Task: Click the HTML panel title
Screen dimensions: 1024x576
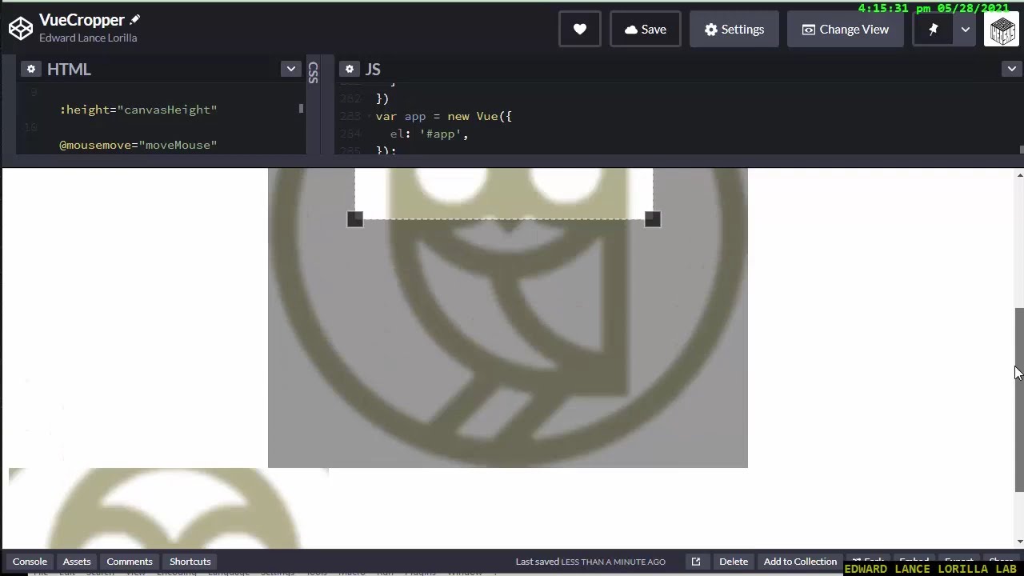Action: point(69,70)
